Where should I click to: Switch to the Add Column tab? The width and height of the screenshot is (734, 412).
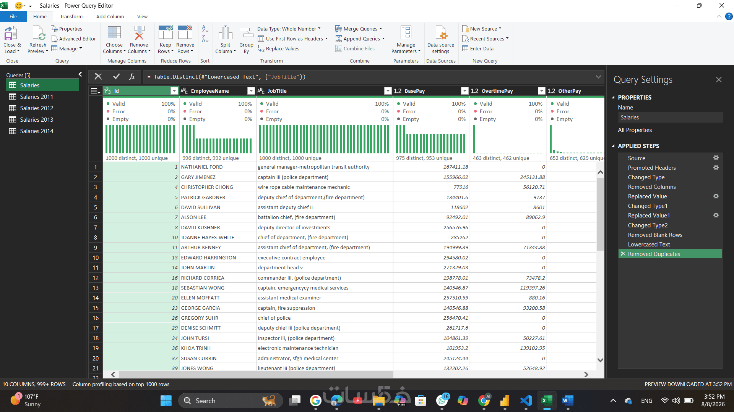[110, 16]
